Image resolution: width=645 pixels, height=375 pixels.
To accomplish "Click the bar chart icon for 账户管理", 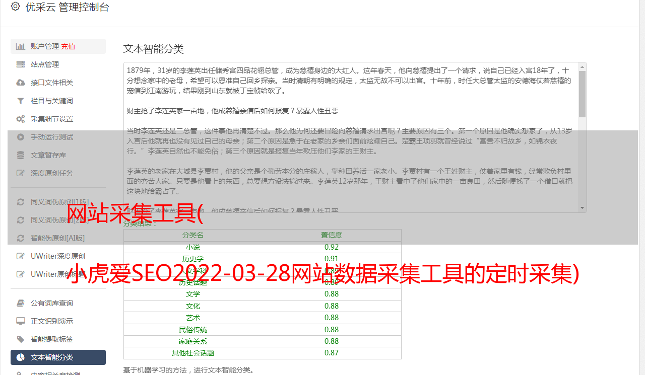I will (21, 46).
